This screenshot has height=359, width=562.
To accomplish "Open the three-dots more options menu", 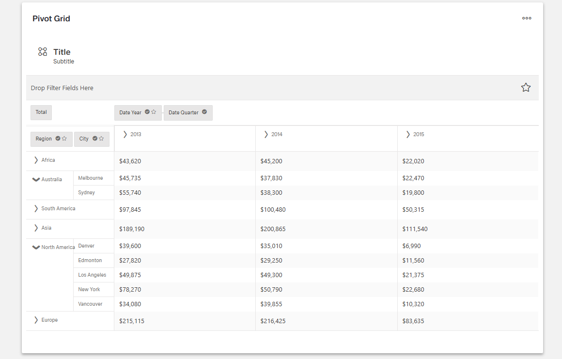I will tap(527, 18).
